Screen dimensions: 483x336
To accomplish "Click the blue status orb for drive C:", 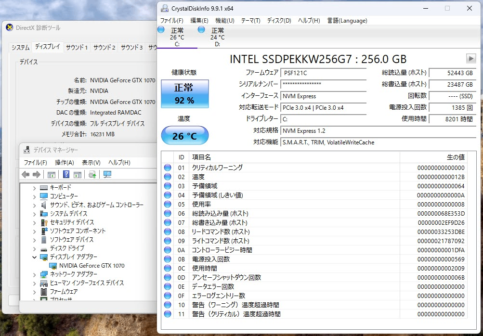I will (x=161, y=29).
